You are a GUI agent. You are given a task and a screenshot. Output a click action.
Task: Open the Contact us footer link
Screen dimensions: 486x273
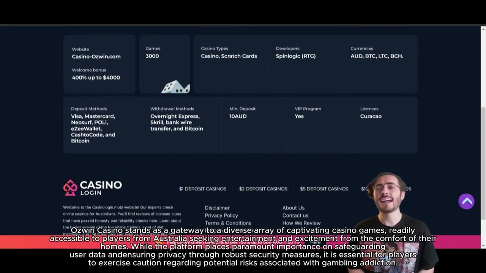tap(295, 215)
